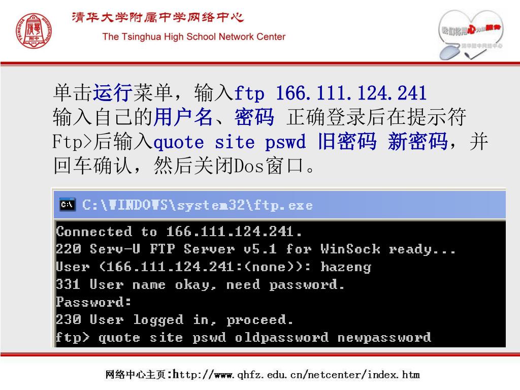Click the 'Password:' prompt in terminal
This screenshot has width=520, height=390.
click(93, 302)
